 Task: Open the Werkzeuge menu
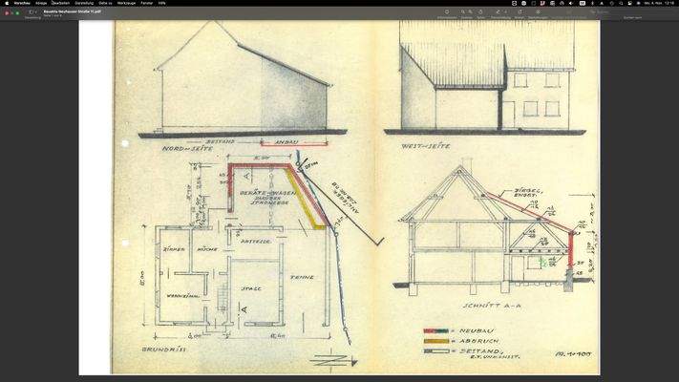126,3
